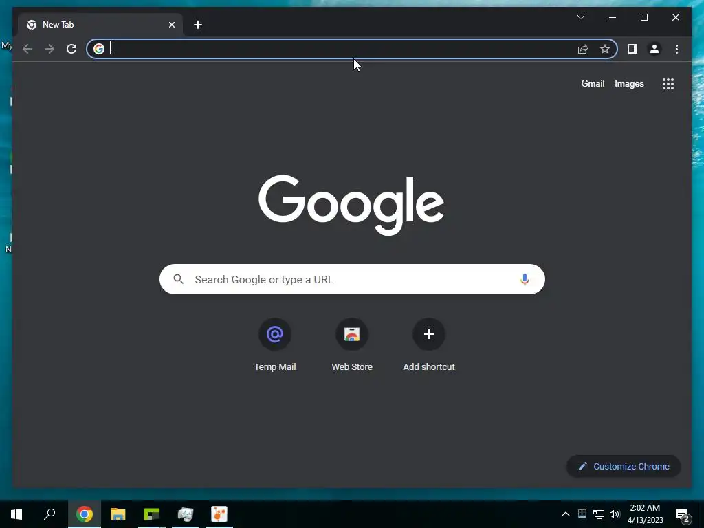Expand the tab search dropdown arrow
Viewport: 704px width, 528px height.
click(580, 17)
